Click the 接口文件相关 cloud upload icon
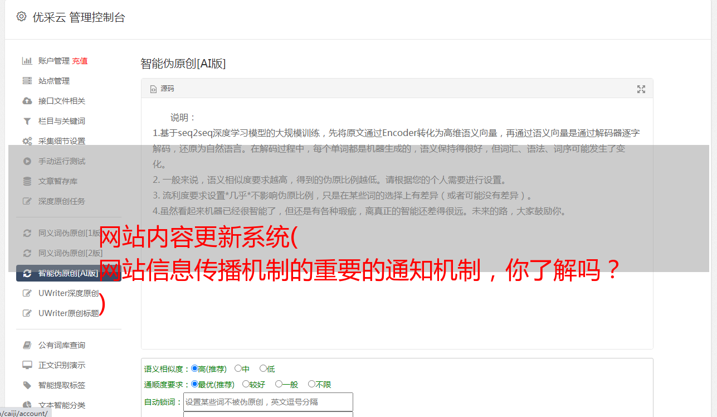The image size is (717, 417). coord(27,101)
